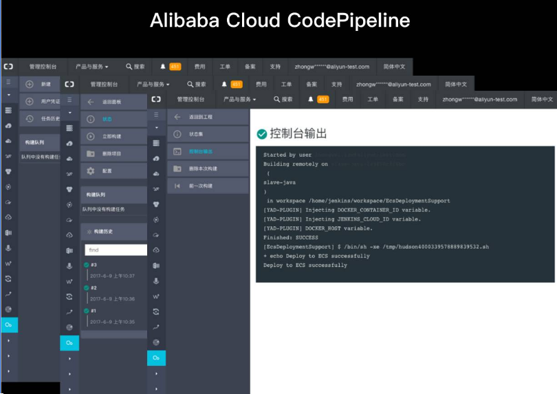The image size is (557, 394).
Task: Select build #3 in build history
Action: (x=94, y=265)
